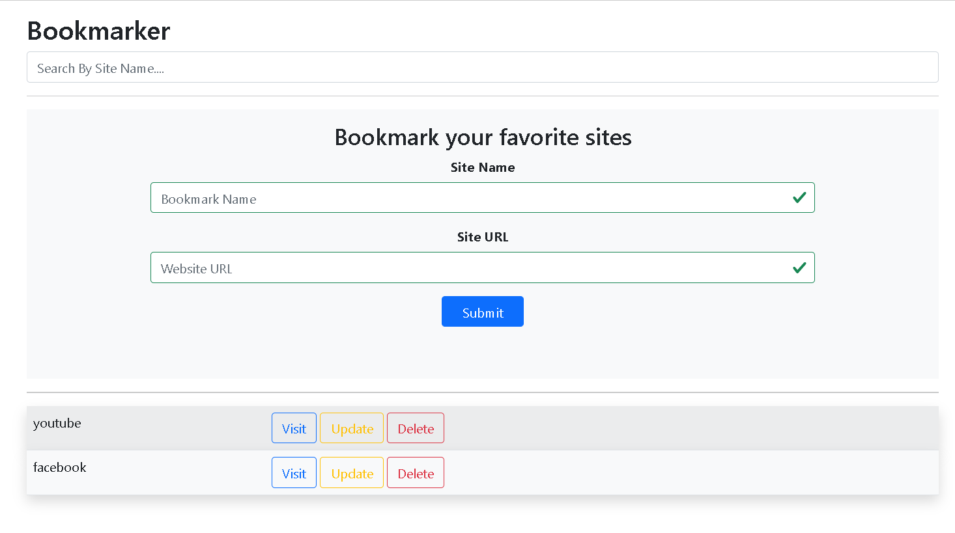The image size is (955, 533).
Task: Delete the youtube bookmark
Action: click(x=415, y=428)
